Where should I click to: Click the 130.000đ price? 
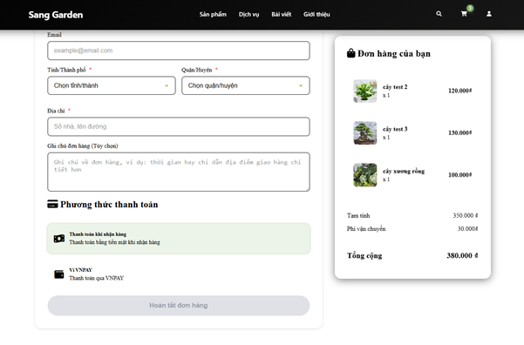[459, 132]
